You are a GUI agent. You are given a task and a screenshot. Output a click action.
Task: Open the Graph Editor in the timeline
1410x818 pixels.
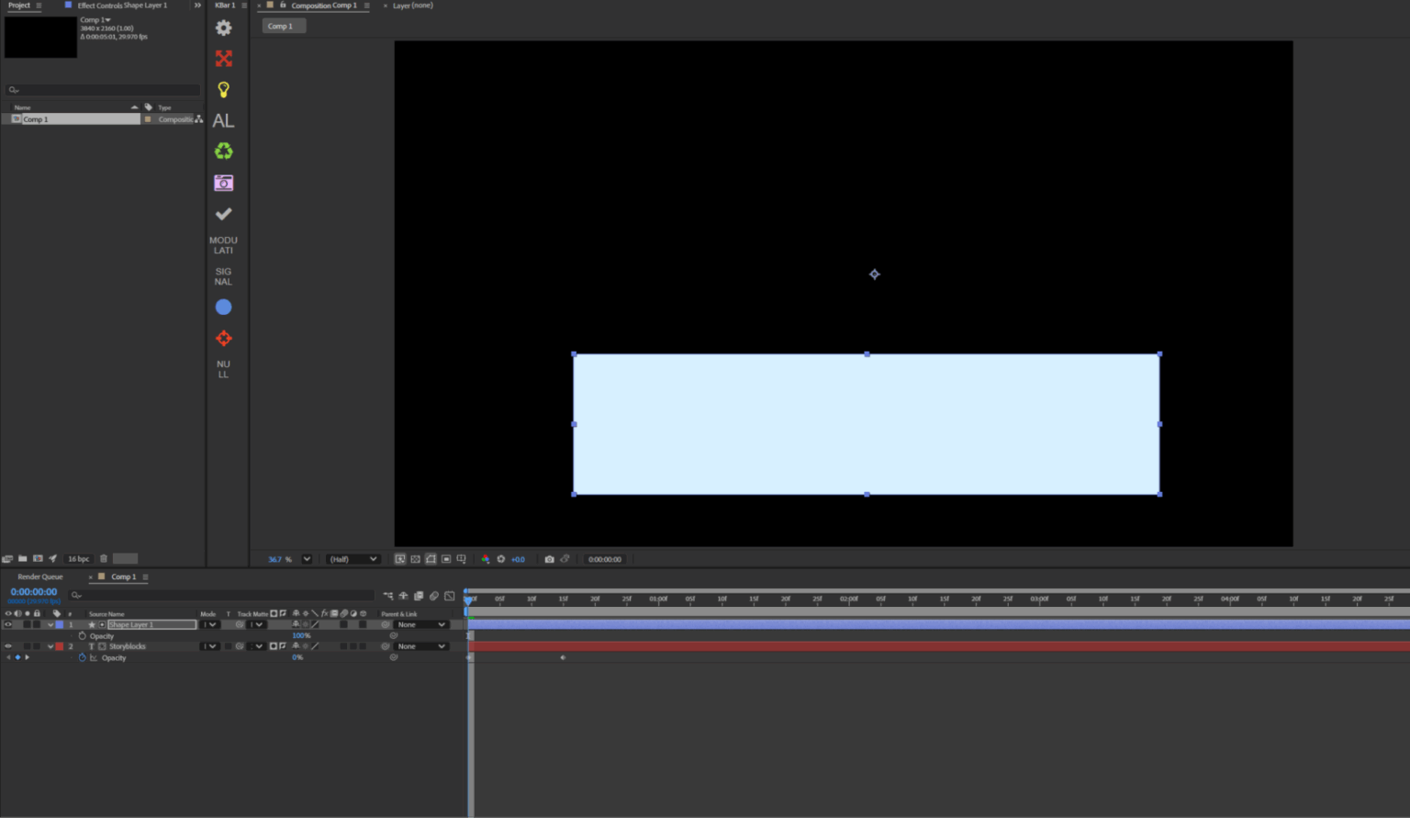pos(448,596)
